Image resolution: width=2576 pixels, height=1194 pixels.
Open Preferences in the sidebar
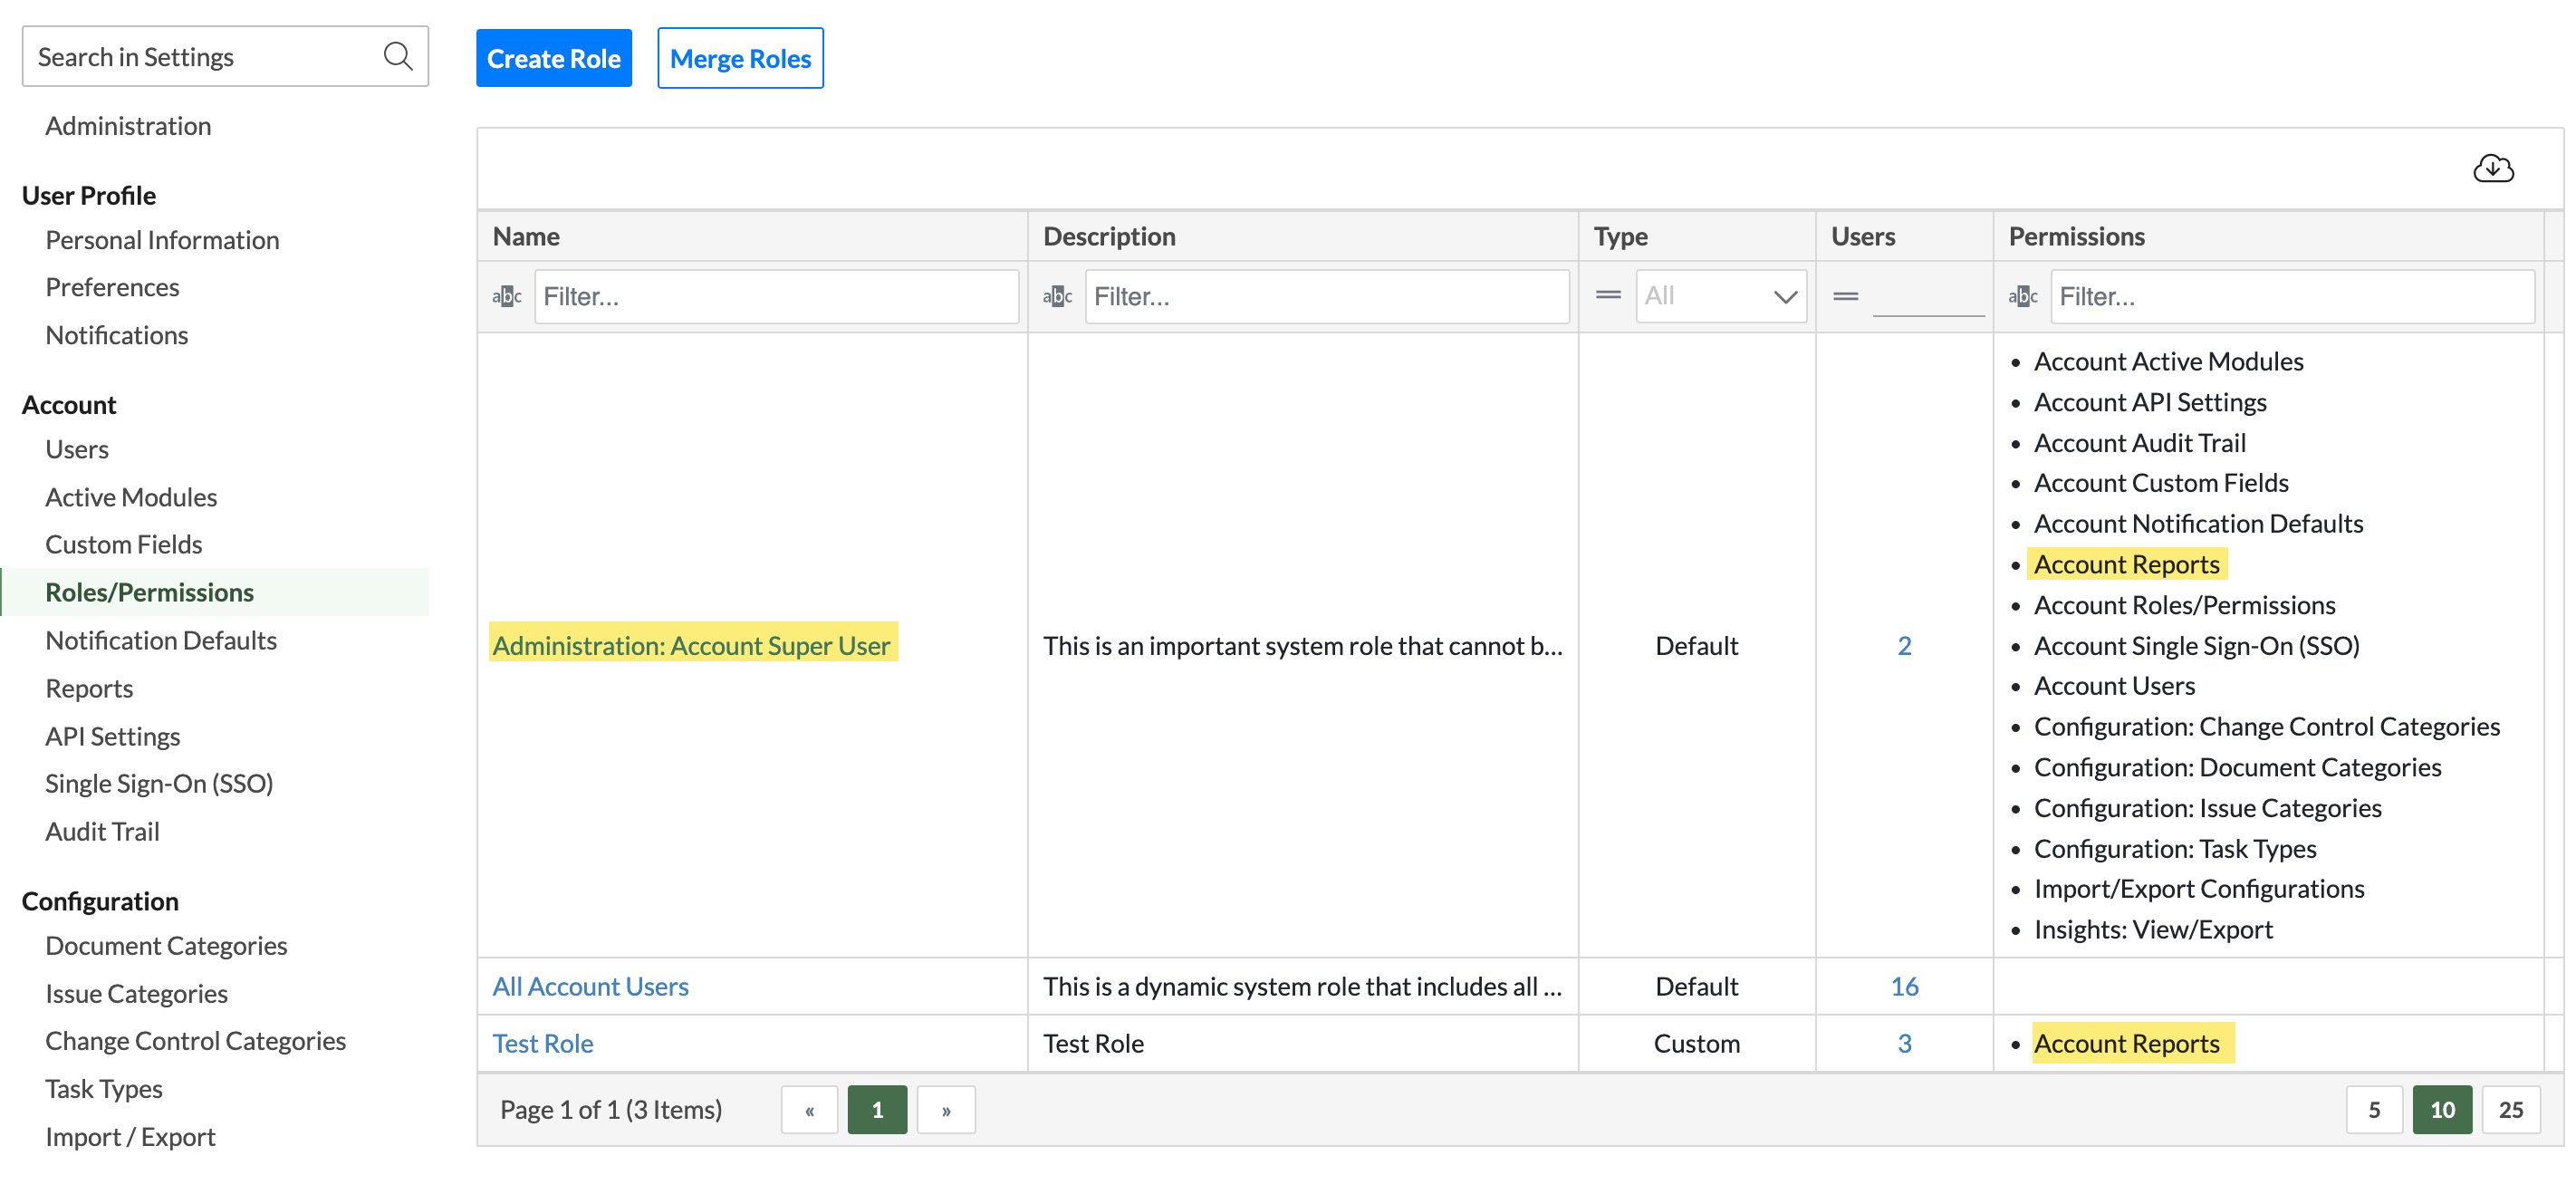tap(112, 287)
